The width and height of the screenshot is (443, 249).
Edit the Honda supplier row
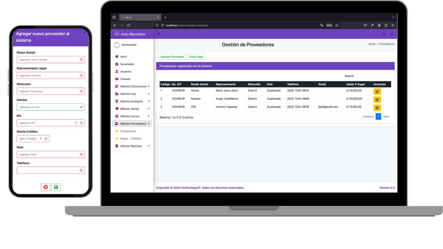[377, 92]
